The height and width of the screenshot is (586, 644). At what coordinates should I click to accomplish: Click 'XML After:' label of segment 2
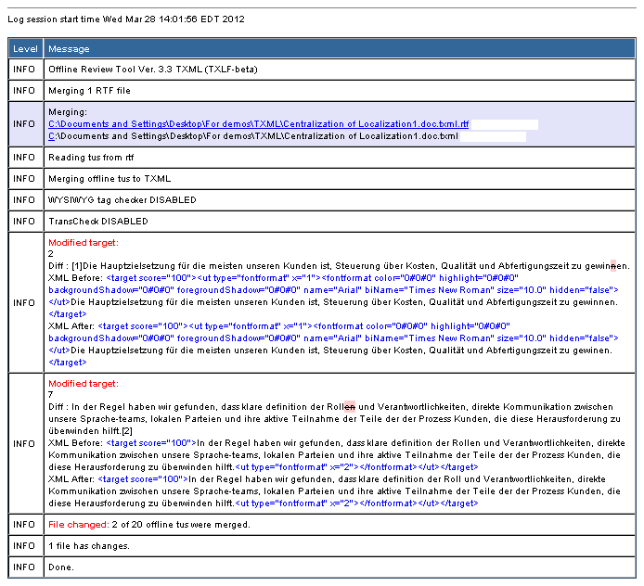coord(71,326)
